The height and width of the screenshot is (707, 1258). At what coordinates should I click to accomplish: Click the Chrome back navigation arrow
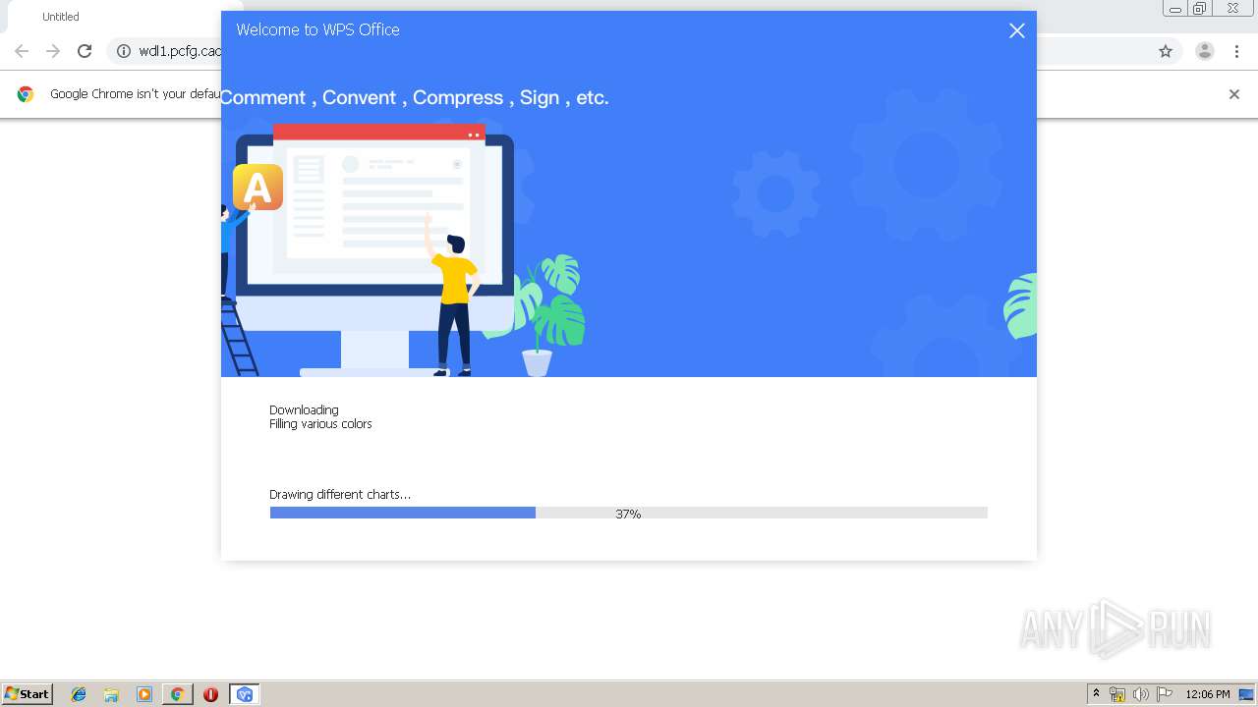(22, 51)
